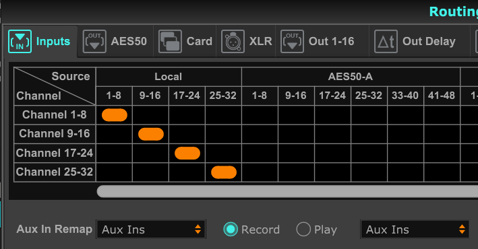Viewport: 478px width, 249px height.
Task: Click the Routing title text
Action: tap(454, 12)
